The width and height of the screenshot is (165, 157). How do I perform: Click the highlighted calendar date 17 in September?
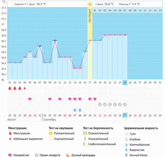(125, 115)
